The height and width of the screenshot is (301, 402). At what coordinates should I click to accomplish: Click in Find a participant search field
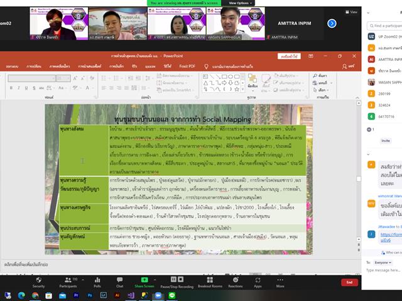point(384,26)
